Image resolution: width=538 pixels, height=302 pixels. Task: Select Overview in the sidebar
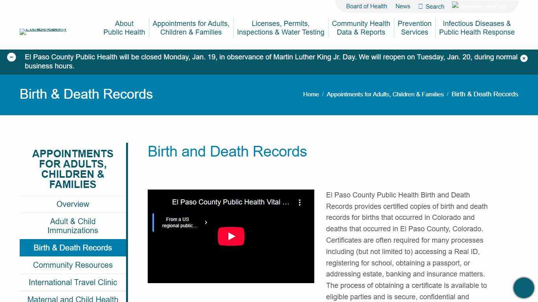(x=72, y=204)
